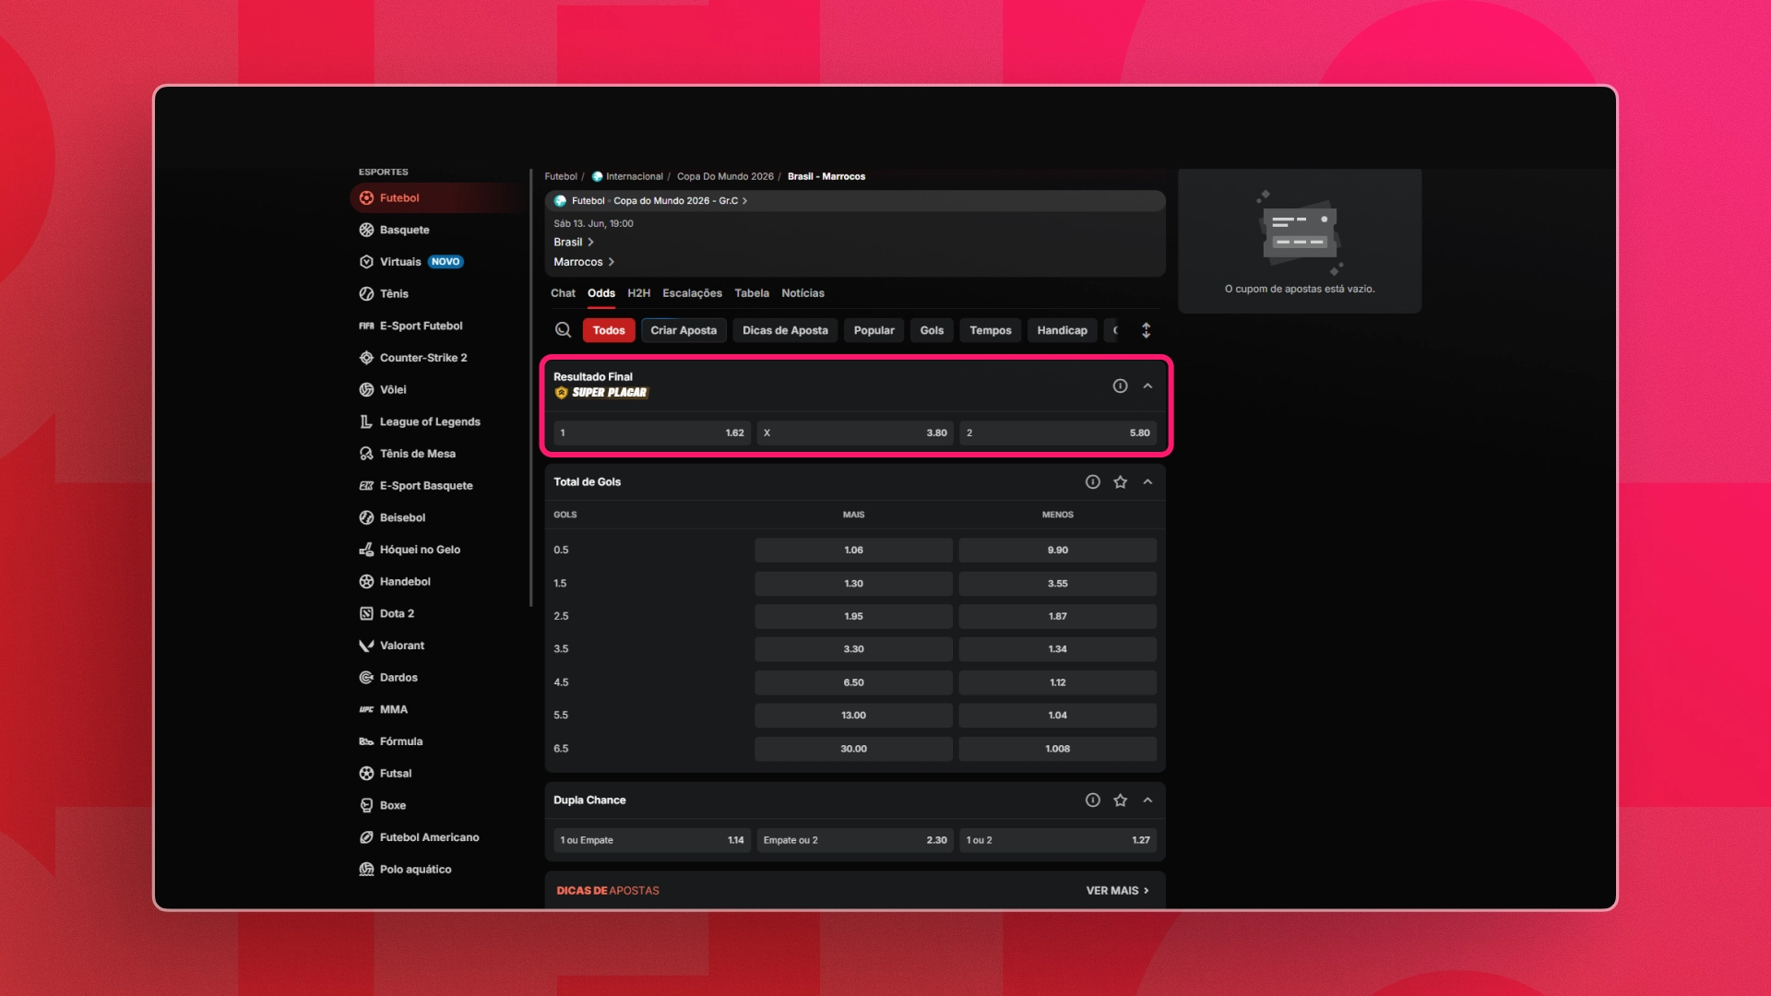The image size is (1771, 996).
Task: Select Brasil win odds 1.62
Action: pyautogui.click(x=652, y=433)
